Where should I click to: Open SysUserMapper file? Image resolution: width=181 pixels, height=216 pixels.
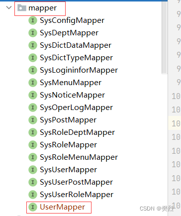click(x=68, y=170)
